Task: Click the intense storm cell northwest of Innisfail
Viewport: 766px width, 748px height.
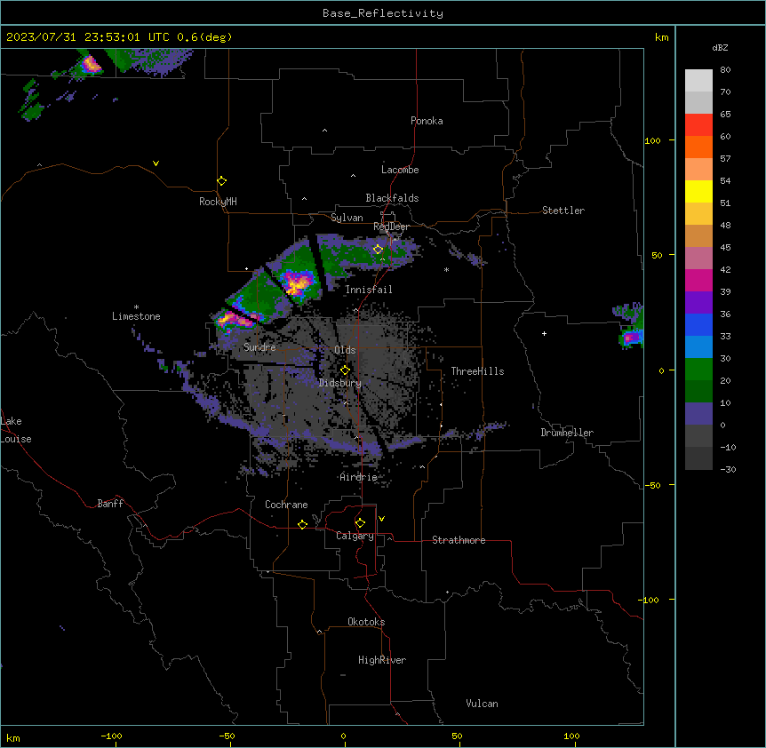Action: pyautogui.click(x=298, y=283)
